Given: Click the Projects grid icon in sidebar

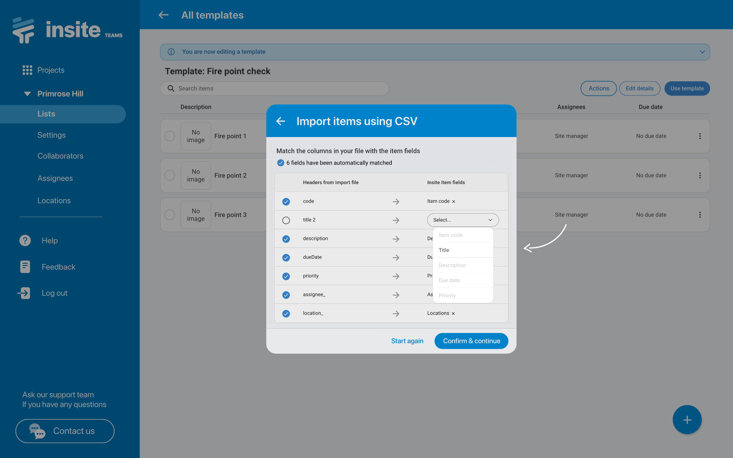Looking at the screenshot, I should (x=27, y=70).
